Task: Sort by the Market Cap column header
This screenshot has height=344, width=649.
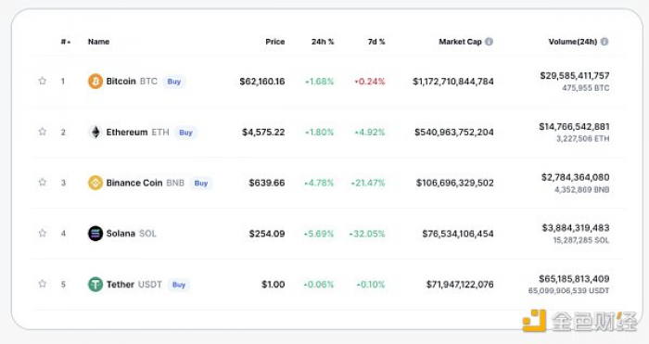Action: click(460, 42)
